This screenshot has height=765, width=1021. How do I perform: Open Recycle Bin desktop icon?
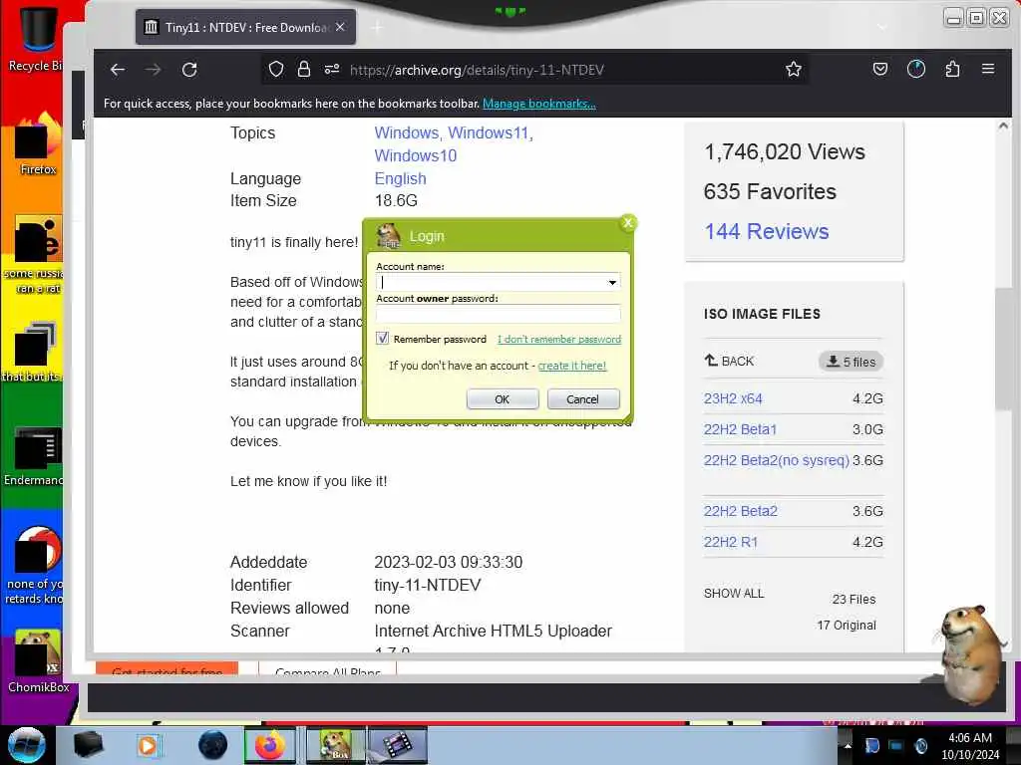point(36,39)
